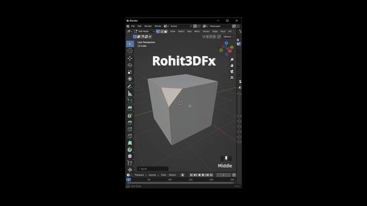Open the Playback dropdown
367x206 pixels.
click(140, 175)
